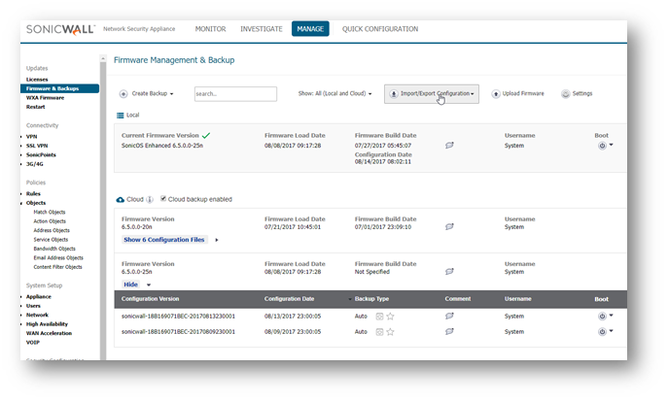This screenshot has width=668, height=401.
Task: Toggle Cloud backup enabled checkbox
Action: click(164, 199)
